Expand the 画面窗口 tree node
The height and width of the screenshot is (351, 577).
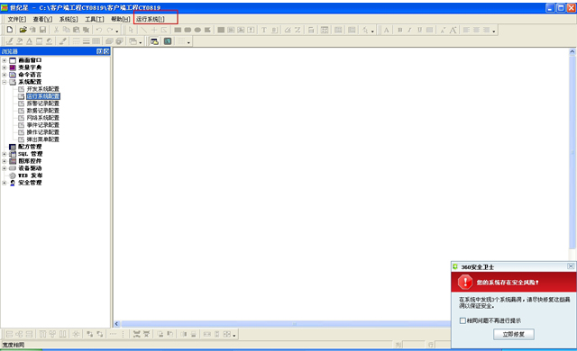click(4, 60)
